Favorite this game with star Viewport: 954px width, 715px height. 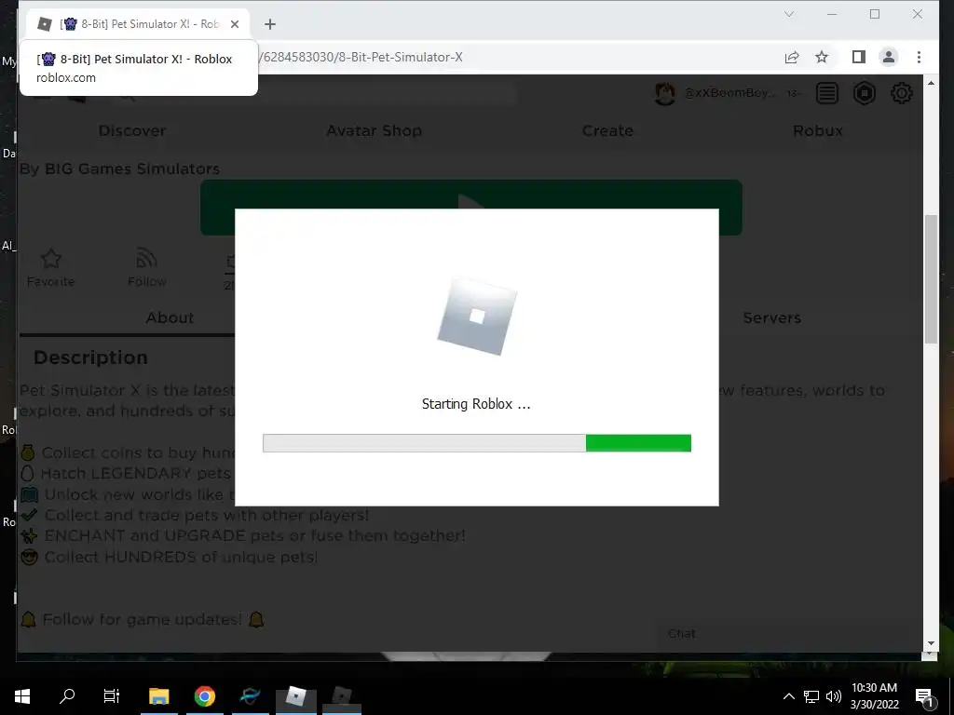(x=51, y=267)
